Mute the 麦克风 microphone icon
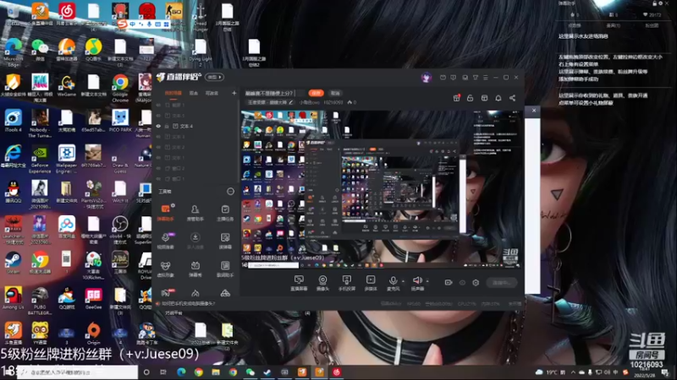The width and height of the screenshot is (677, 380). point(393,281)
